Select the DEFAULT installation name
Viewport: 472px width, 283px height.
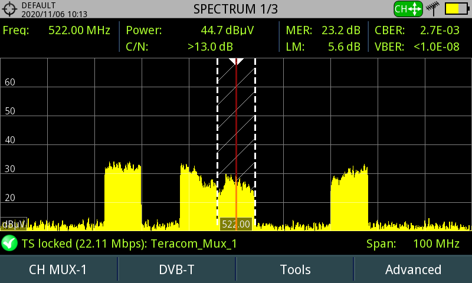click(38, 5)
